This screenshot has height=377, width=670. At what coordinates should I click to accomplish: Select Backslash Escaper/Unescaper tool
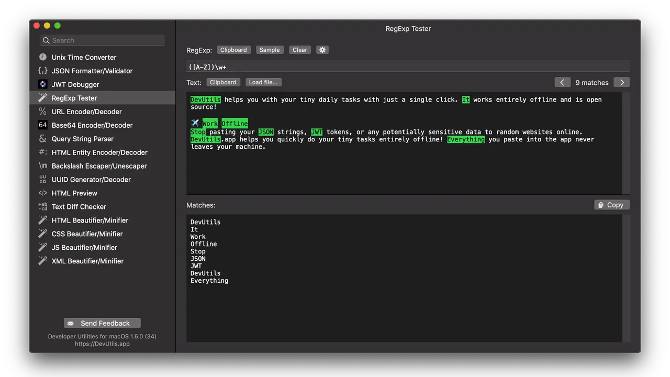pos(102,166)
